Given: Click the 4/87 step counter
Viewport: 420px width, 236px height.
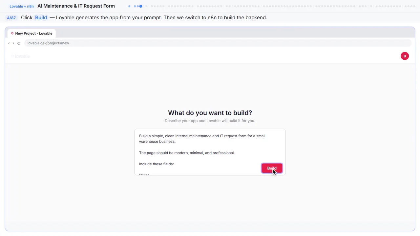Looking at the screenshot, I should 11,18.
